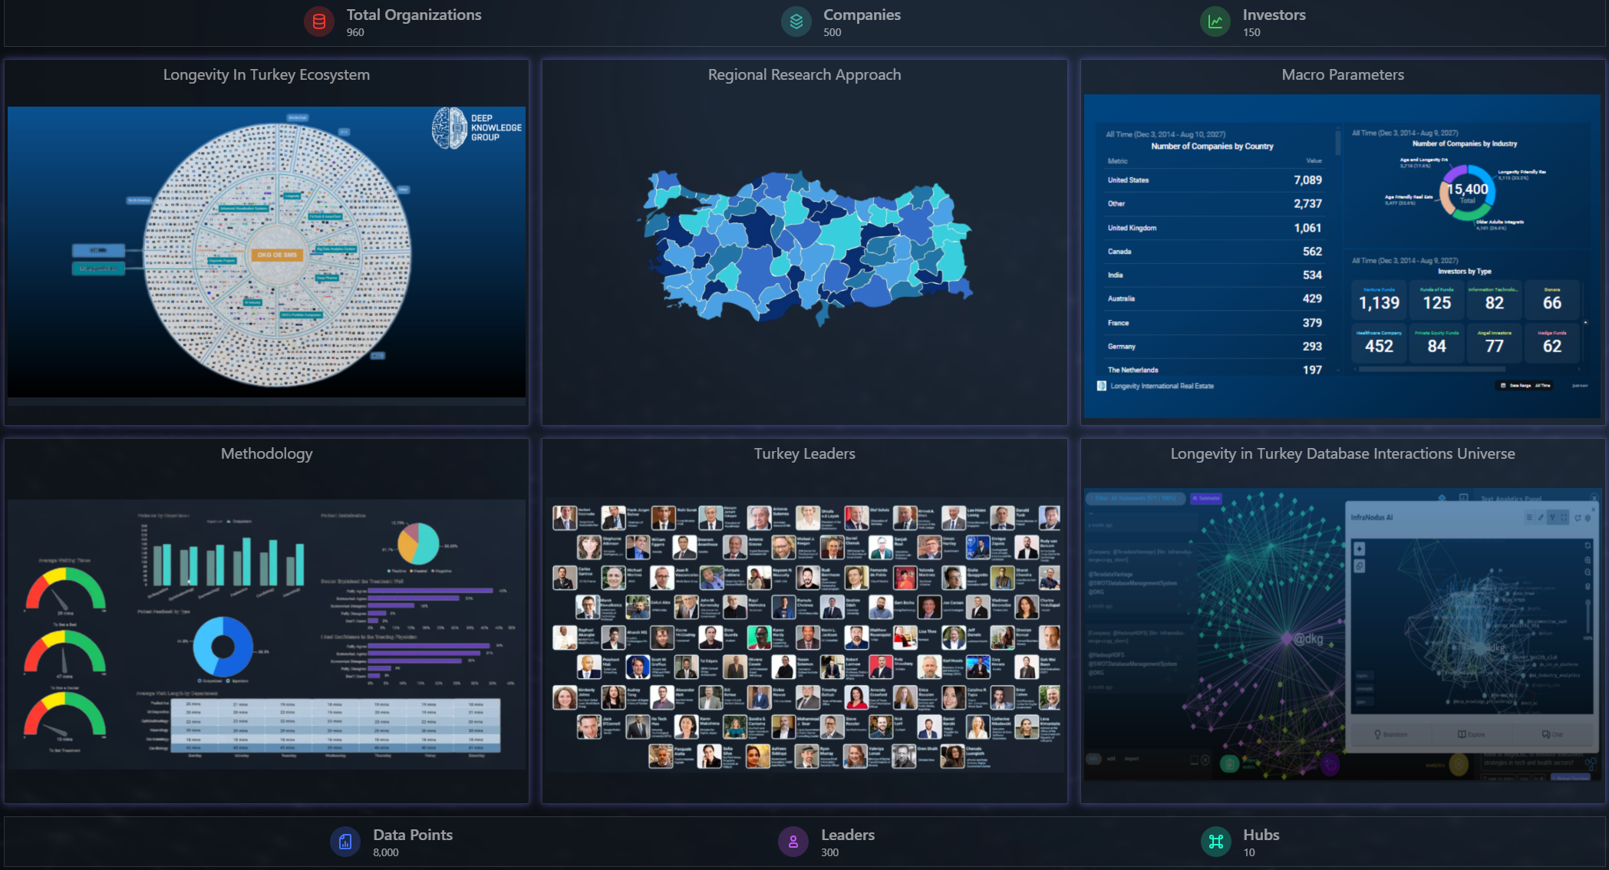Toggle the InfraNodus fullscreen view icon
The image size is (1609, 870).
(x=1564, y=517)
